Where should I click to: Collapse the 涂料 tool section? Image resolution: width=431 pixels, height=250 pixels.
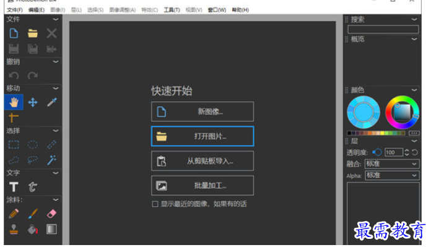pos(56,199)
